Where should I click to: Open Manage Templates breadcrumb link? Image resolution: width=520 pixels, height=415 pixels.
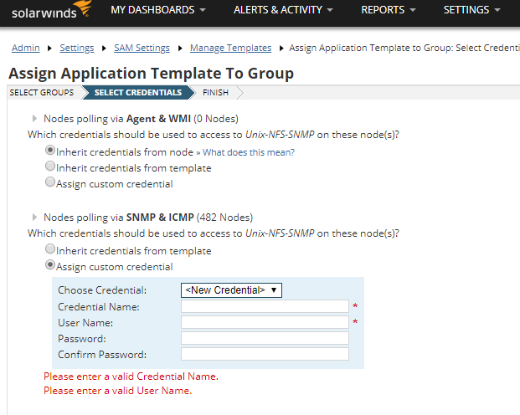click(230, 48)
